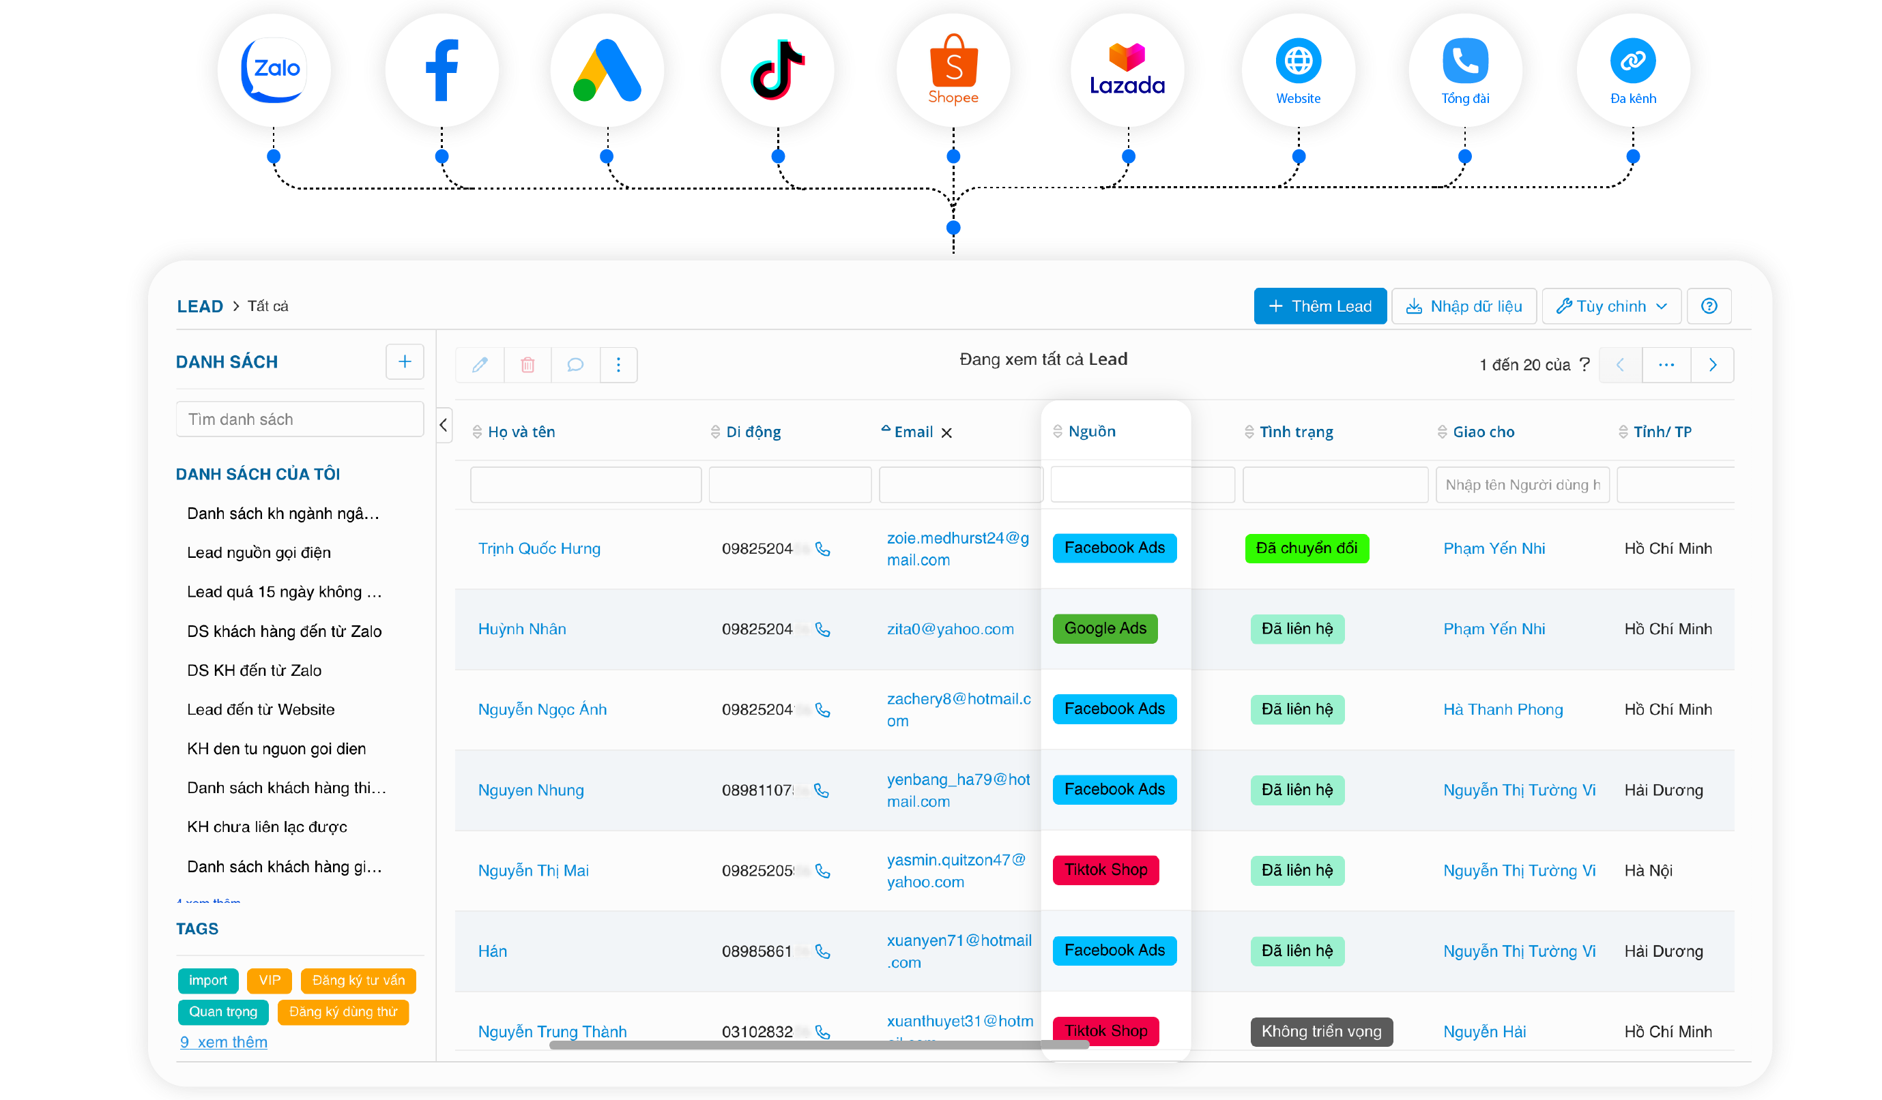This screenshot has width=1882, height=1100.
Task: Click the comment bubble toolbar icon
Action: [575, 364]
